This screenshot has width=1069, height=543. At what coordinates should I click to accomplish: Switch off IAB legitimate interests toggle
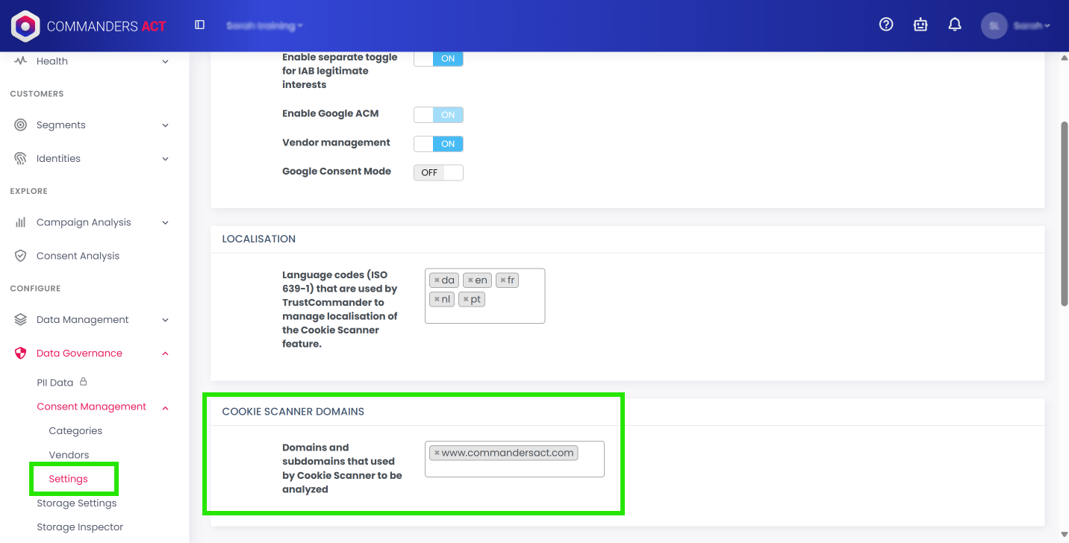(438, 58)
